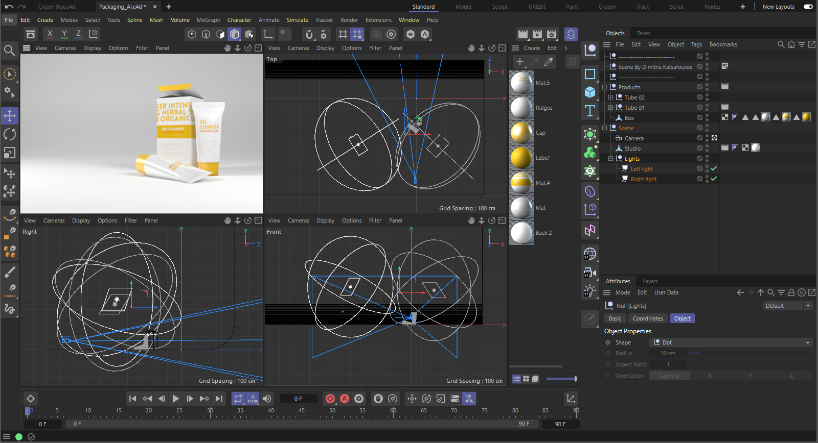This screenshot has width=818, height=443.
Task: Toggle Right light enable checkmark
Action: [714, 179]
